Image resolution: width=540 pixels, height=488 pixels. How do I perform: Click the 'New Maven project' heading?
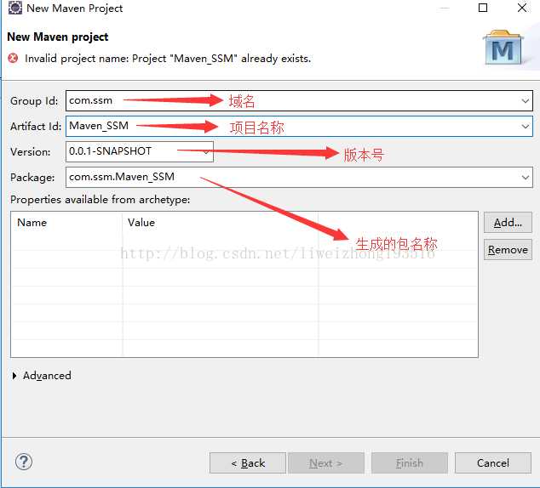tap(58, 37)
